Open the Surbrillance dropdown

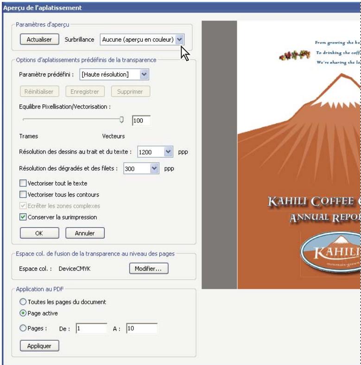[x=142, y=39]
